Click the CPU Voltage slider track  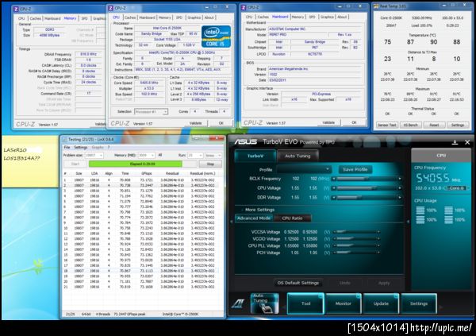tap(367, 188)
